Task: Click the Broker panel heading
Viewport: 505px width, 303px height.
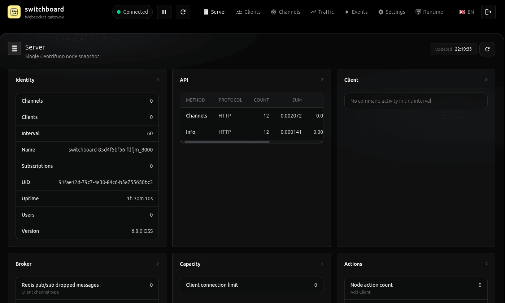Action: [23, 264]
